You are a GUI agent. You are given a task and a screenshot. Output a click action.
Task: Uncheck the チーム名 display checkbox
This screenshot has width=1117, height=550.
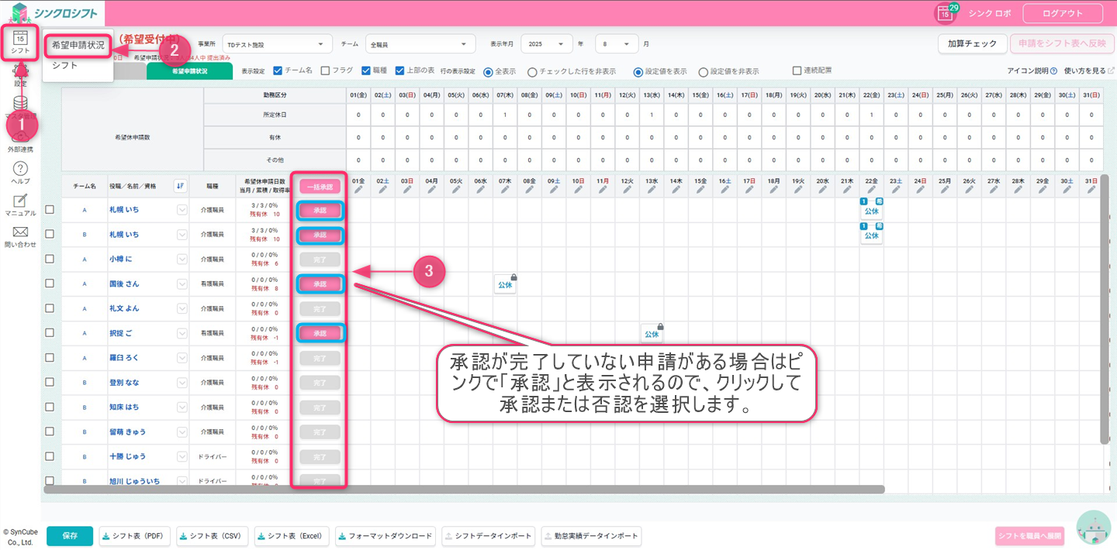coord(278,70)
